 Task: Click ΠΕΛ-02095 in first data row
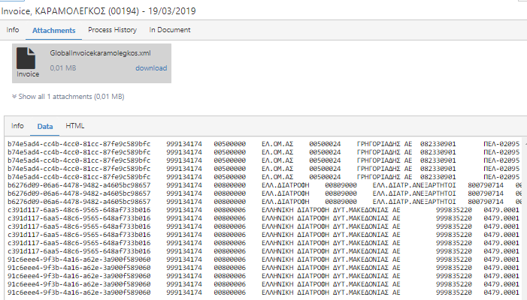point(501,144)
